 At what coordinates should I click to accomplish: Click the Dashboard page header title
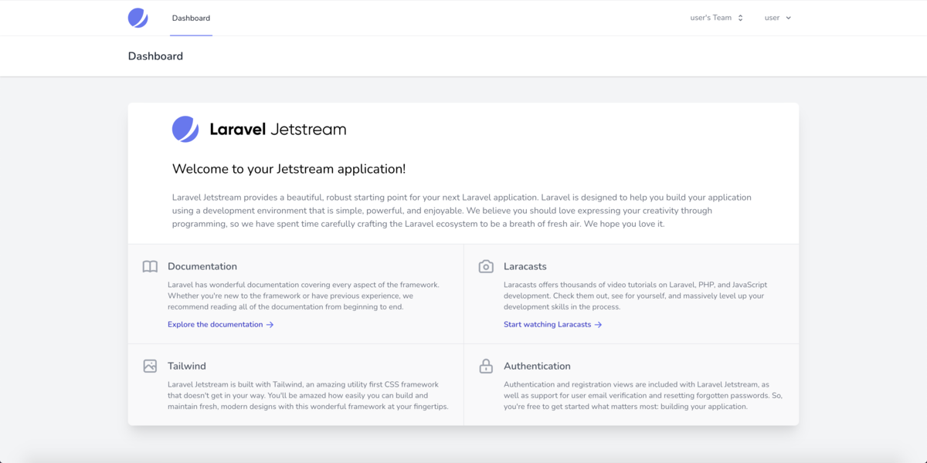tap(155, 56)
